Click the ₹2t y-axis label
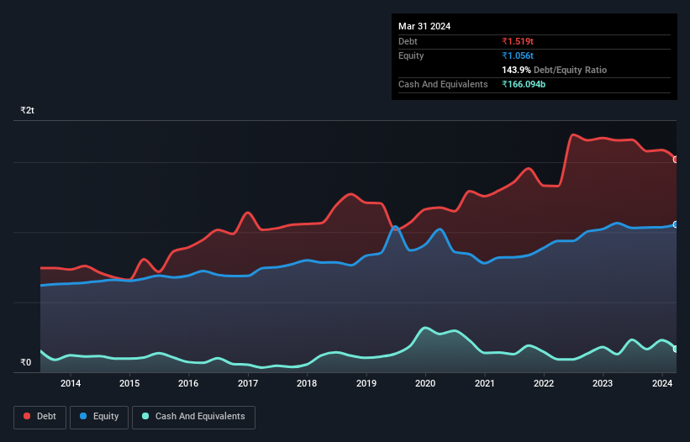 tap(27, 110)
